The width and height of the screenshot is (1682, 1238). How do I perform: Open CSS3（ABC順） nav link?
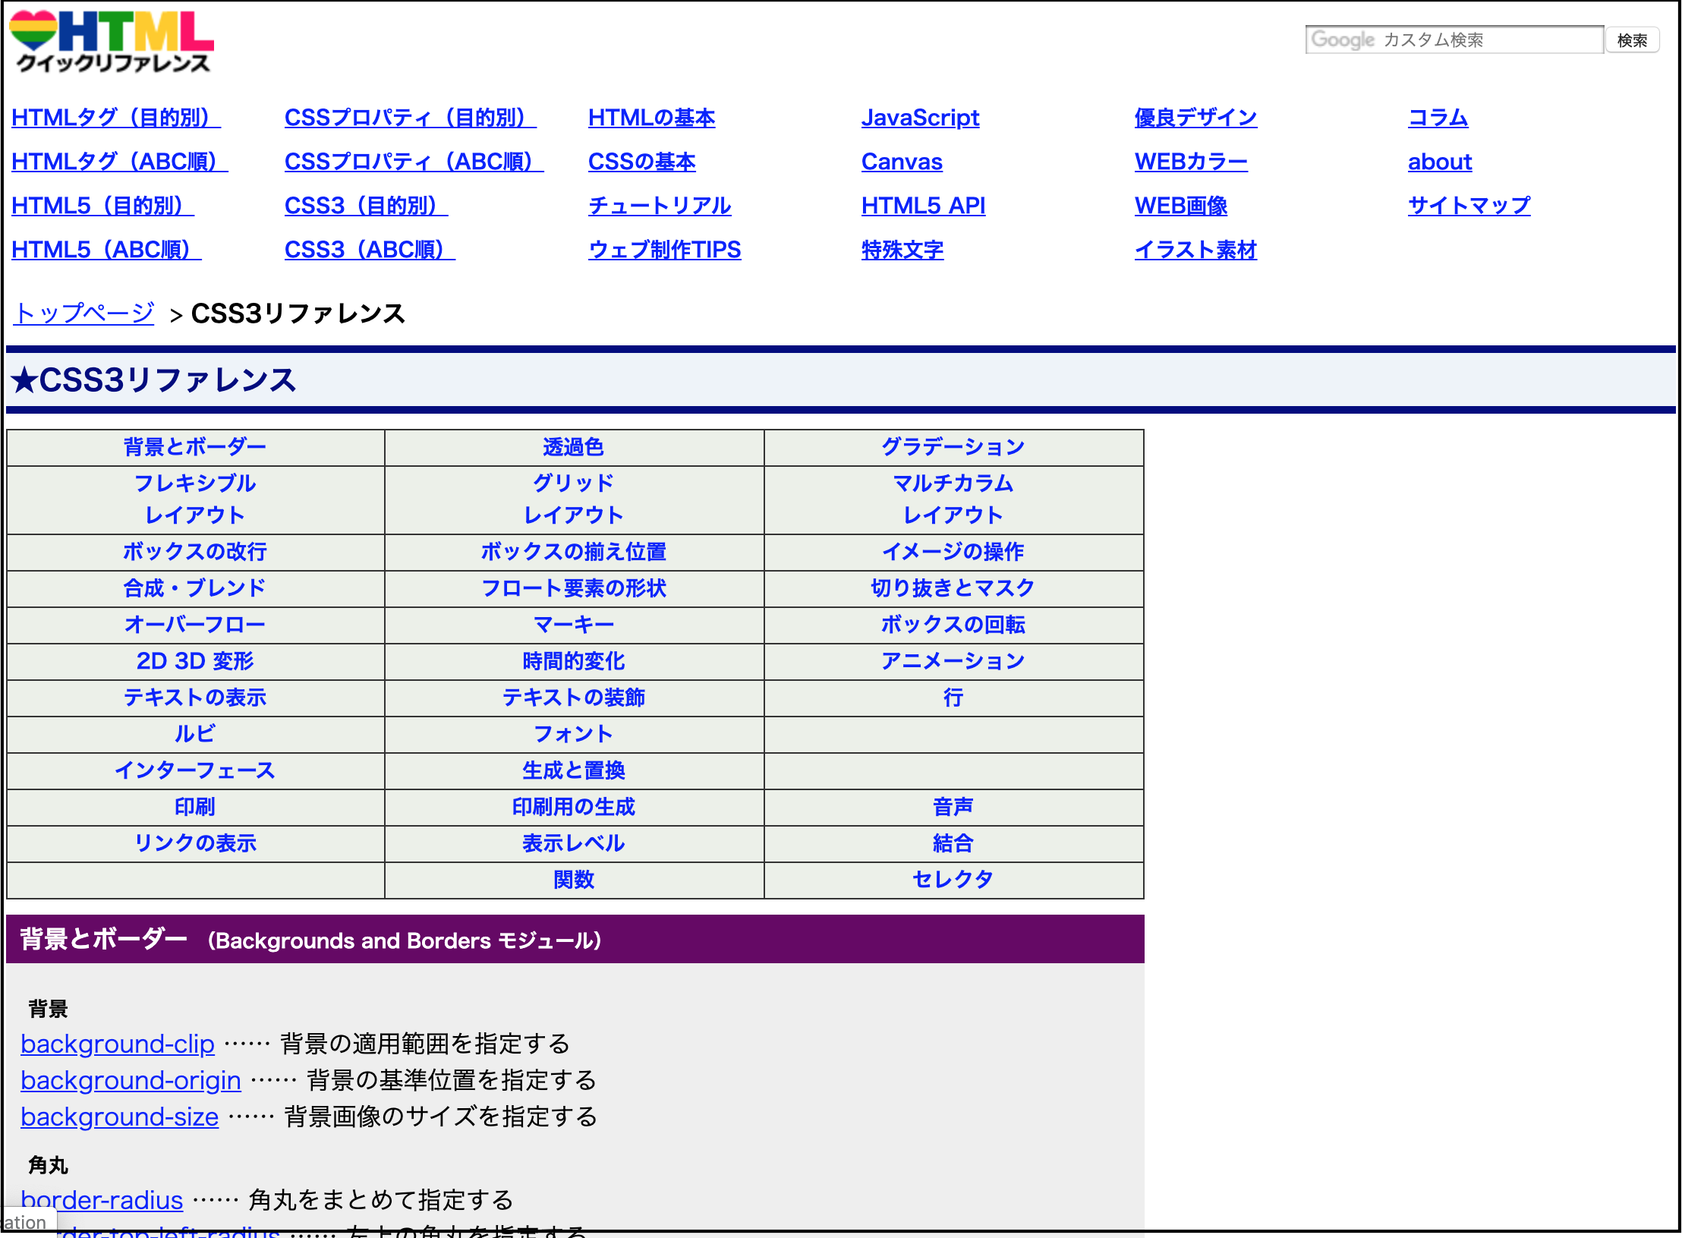370,250
